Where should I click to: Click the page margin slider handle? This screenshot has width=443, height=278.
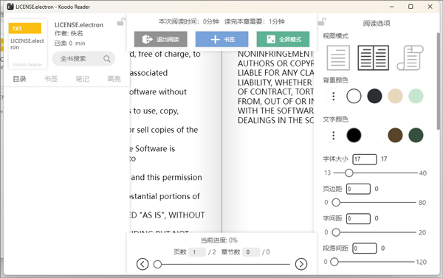point(336,202)
